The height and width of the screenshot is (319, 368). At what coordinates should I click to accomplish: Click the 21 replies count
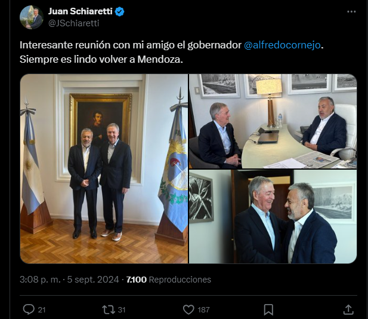click(42, 310)
